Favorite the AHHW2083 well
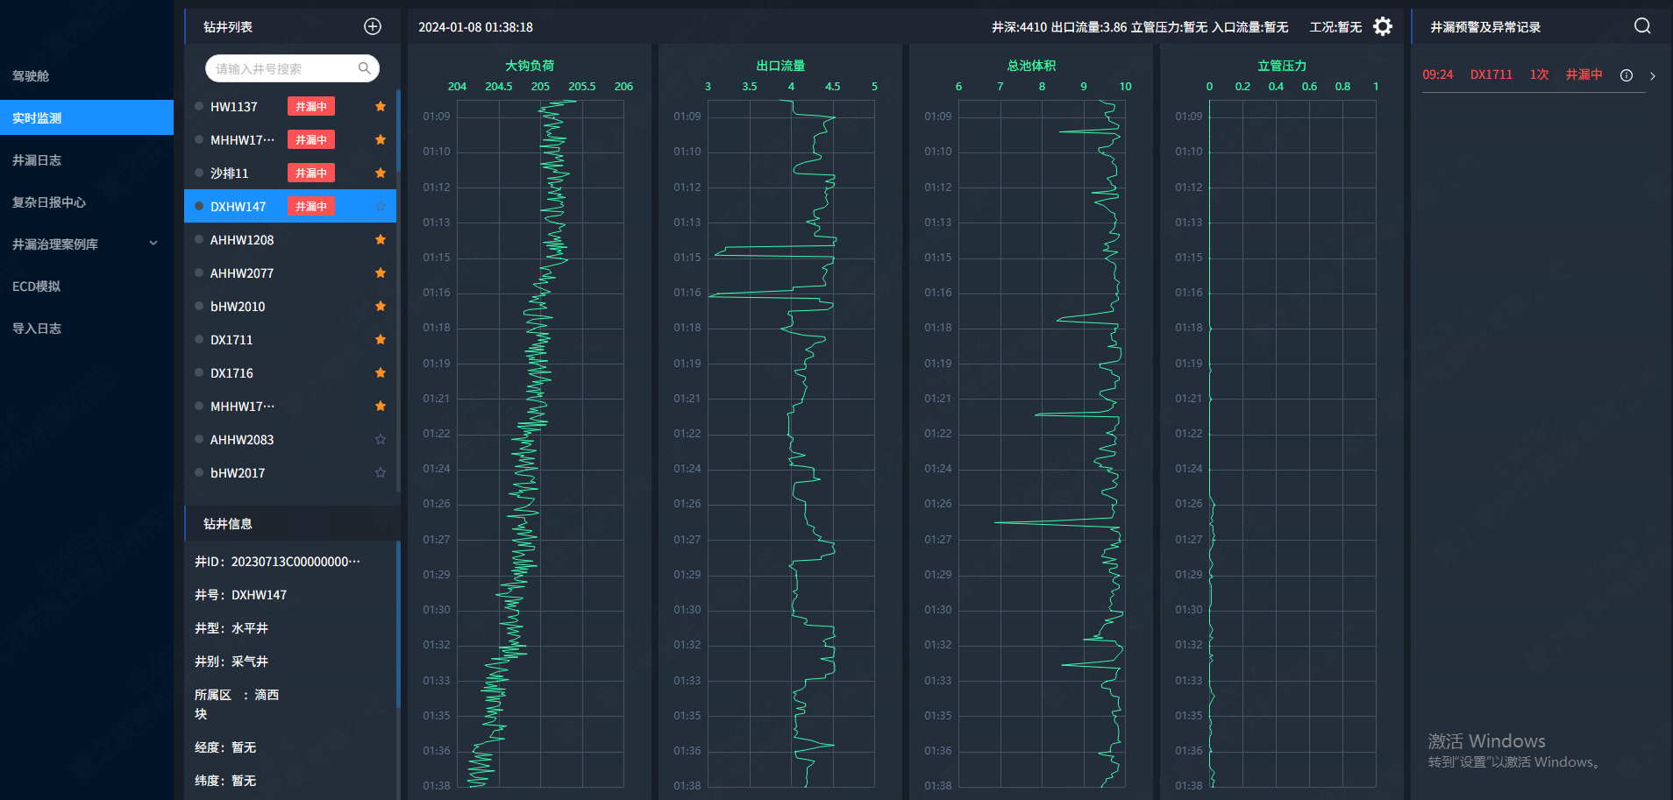The width and height of the screenshot is (1673, 800). pos(381,439)
